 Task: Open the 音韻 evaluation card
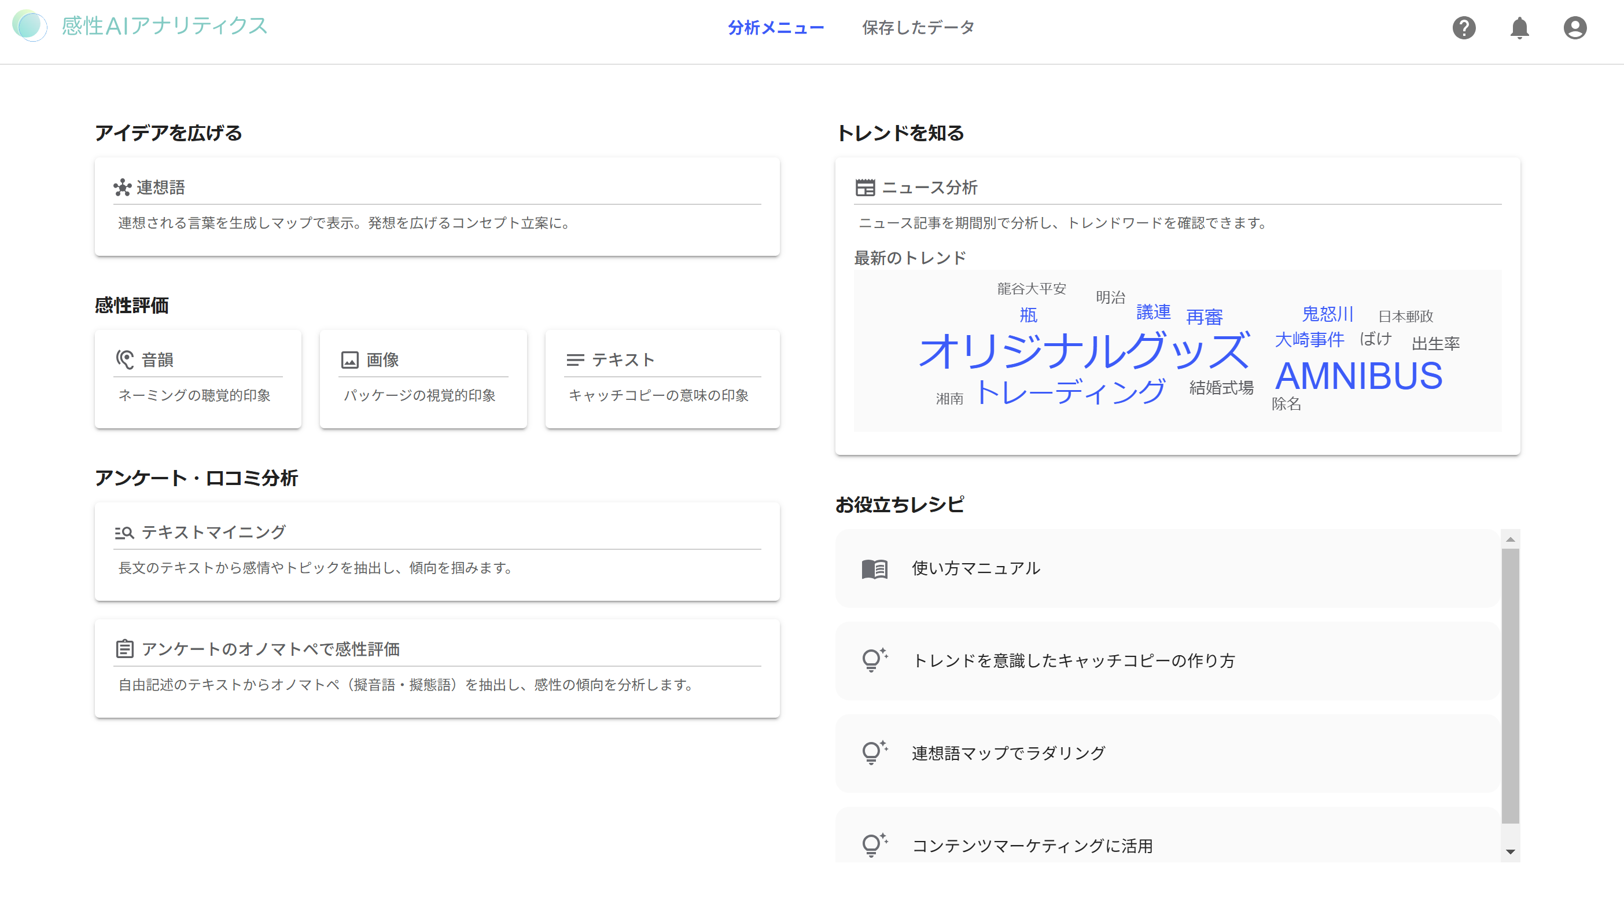pos(198,379)
